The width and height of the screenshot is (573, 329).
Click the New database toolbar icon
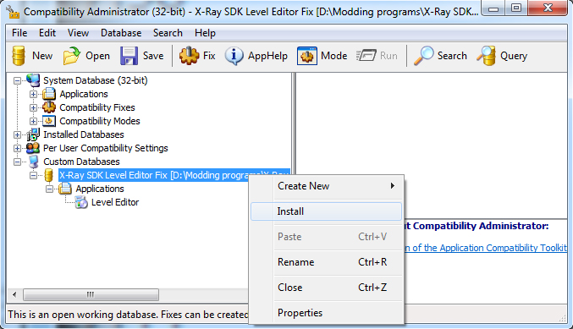pyautogui.click(x=19, y=56)
